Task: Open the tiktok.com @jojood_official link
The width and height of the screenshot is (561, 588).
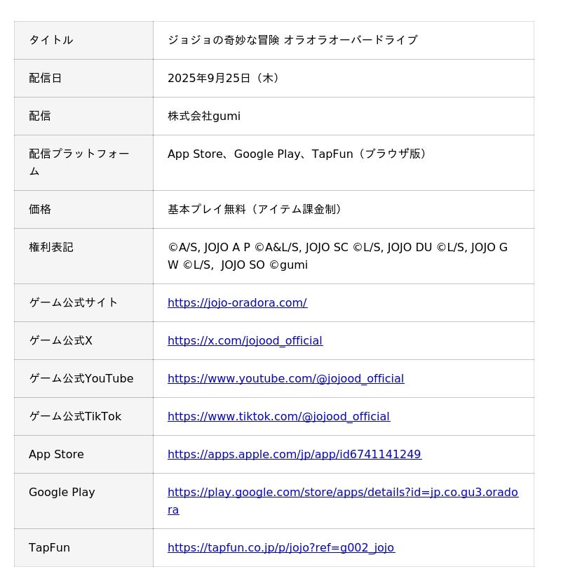Action: (x=278, y=416)
